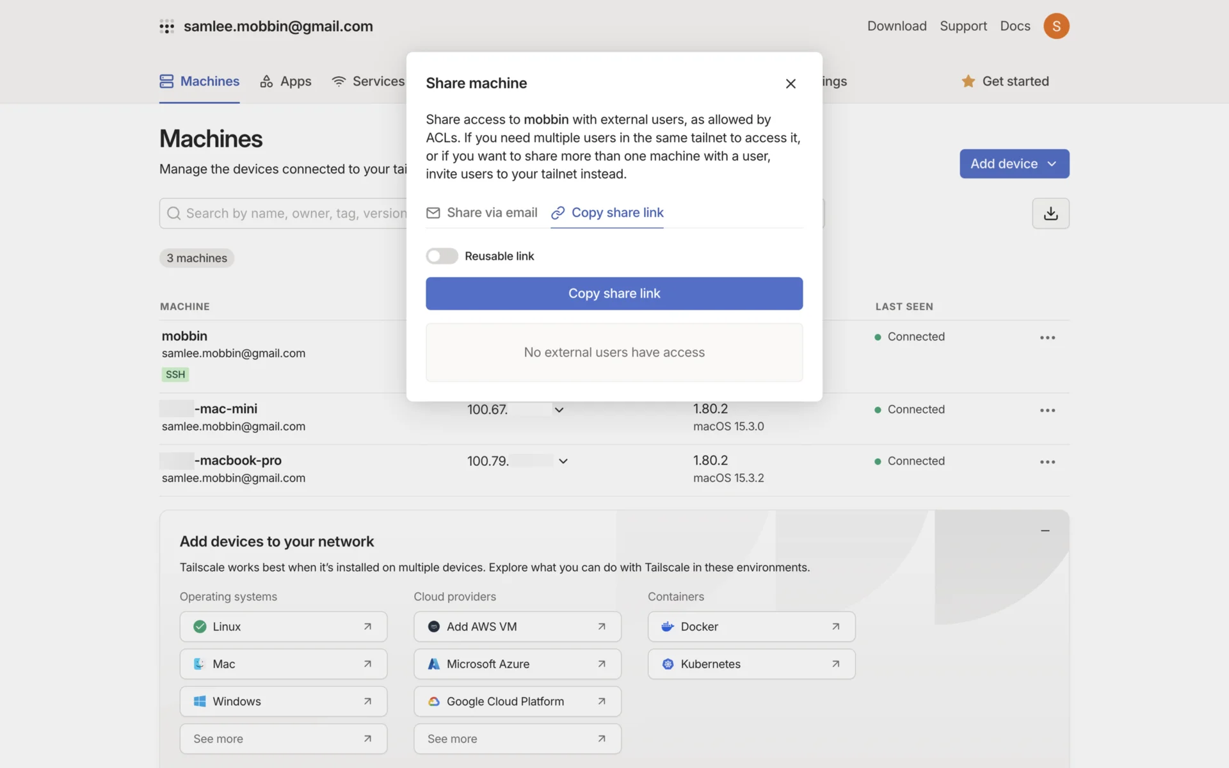
Task: Click the app grid dots icon
Action: (x=166, y=26)
